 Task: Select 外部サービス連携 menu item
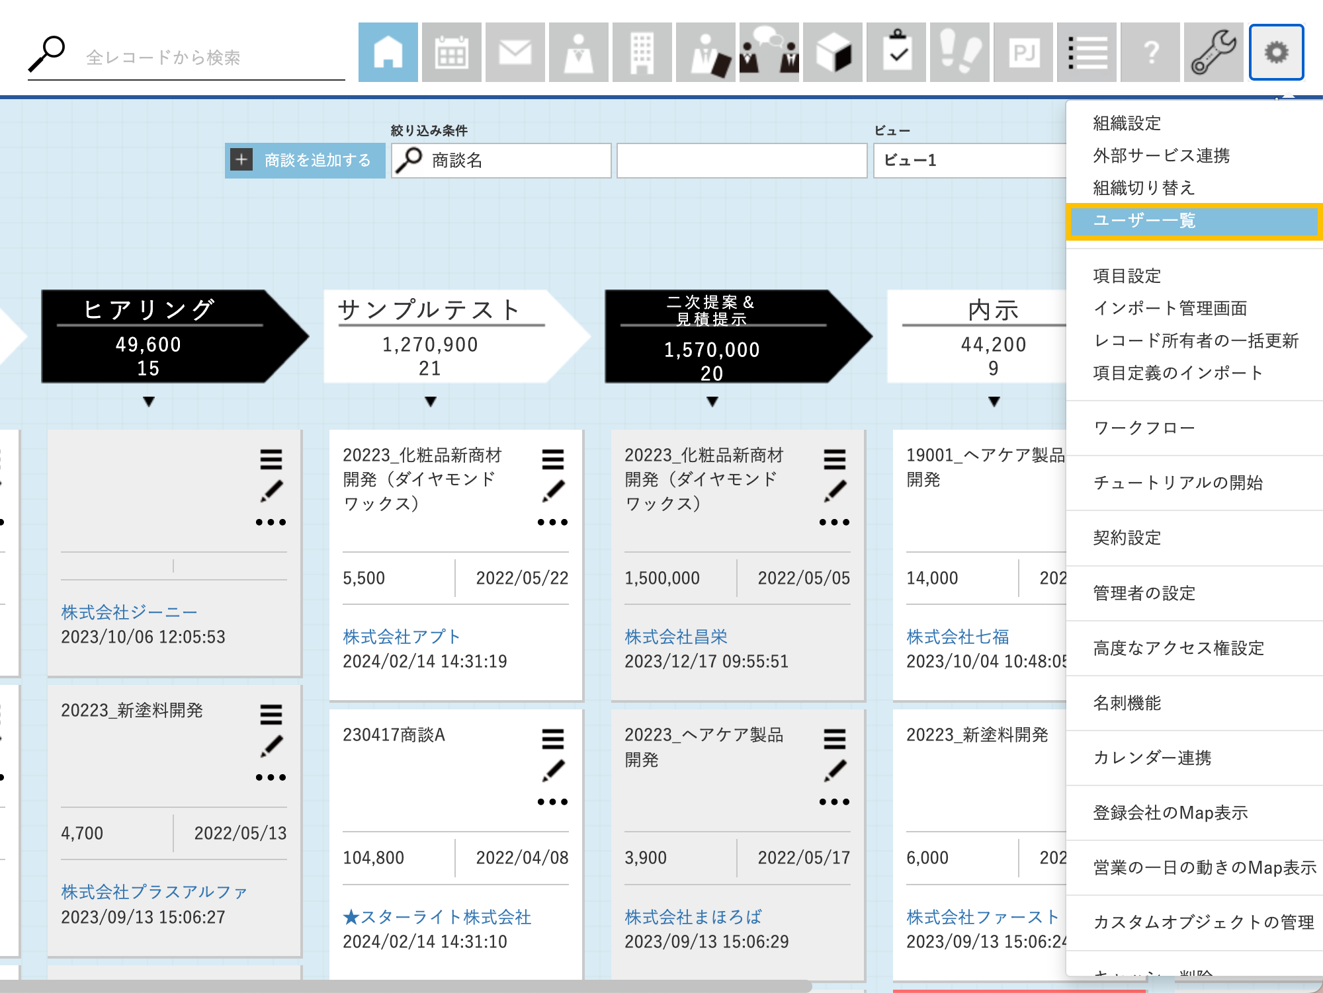click(1161, 155)
